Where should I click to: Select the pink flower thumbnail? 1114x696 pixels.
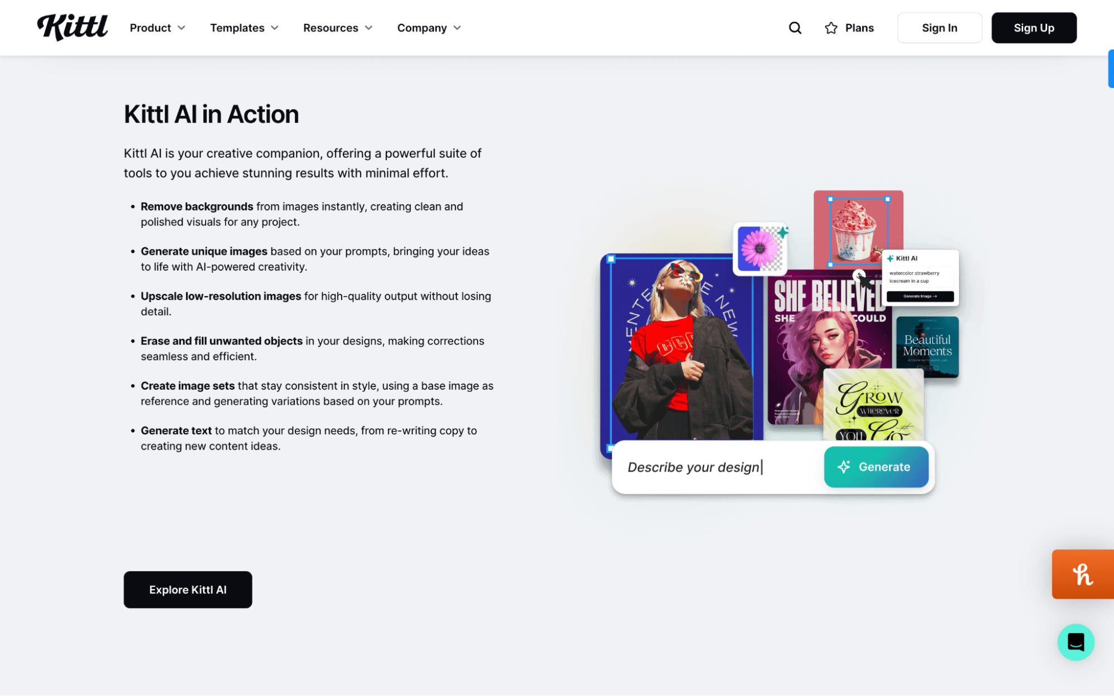[x=760, y=249]
